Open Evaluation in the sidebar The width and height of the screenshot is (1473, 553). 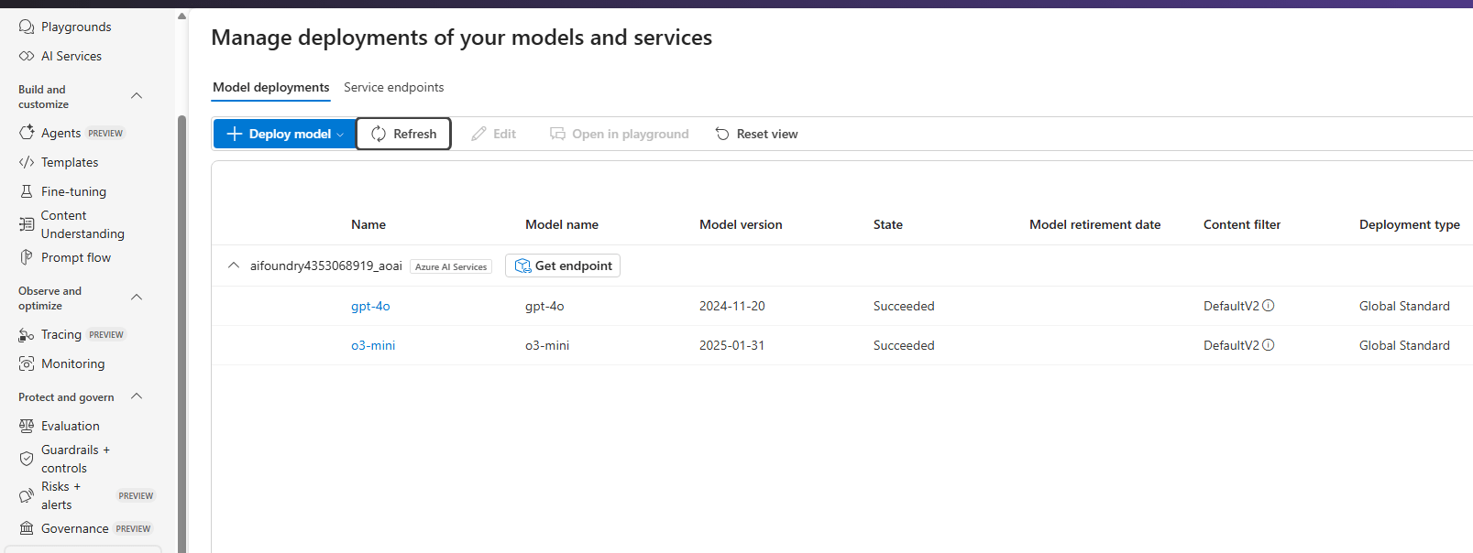[x=71, y=426]
